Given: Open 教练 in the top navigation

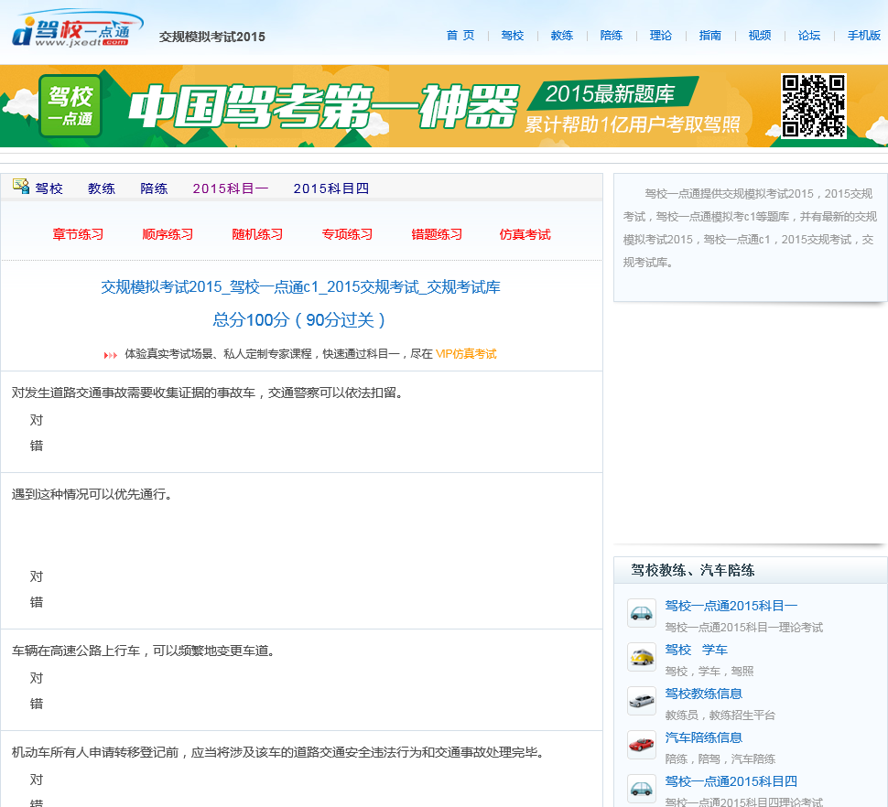Looking at the screenshot, I should coord(562,36).
